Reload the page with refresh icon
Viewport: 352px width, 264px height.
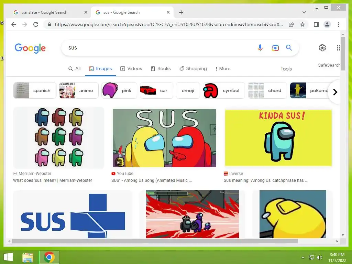[x=36, y=24]
